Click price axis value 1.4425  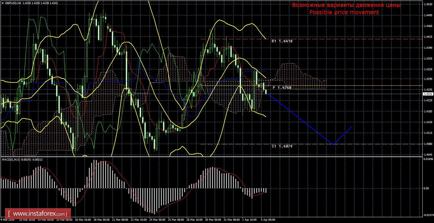click(428, 37)
